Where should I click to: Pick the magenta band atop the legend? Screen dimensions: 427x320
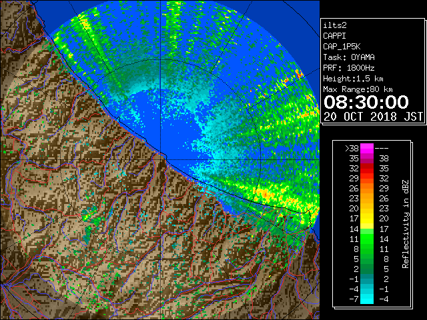click(x=367, y=149)
